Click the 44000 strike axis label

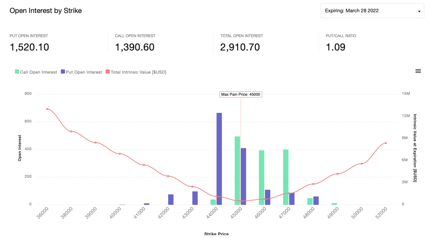click(x=212, y=213)
